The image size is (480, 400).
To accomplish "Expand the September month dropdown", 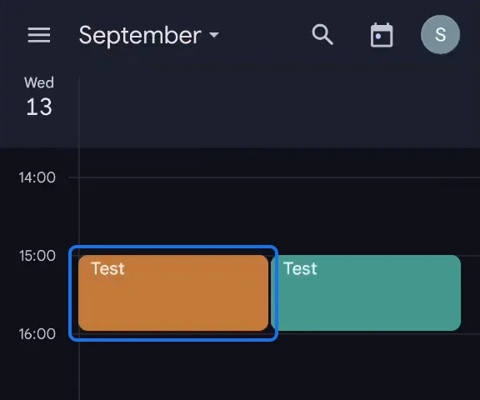I will click(149, 35).
